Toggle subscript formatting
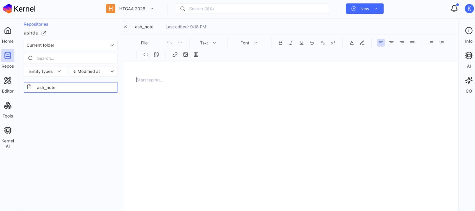 tap(322, 43)
